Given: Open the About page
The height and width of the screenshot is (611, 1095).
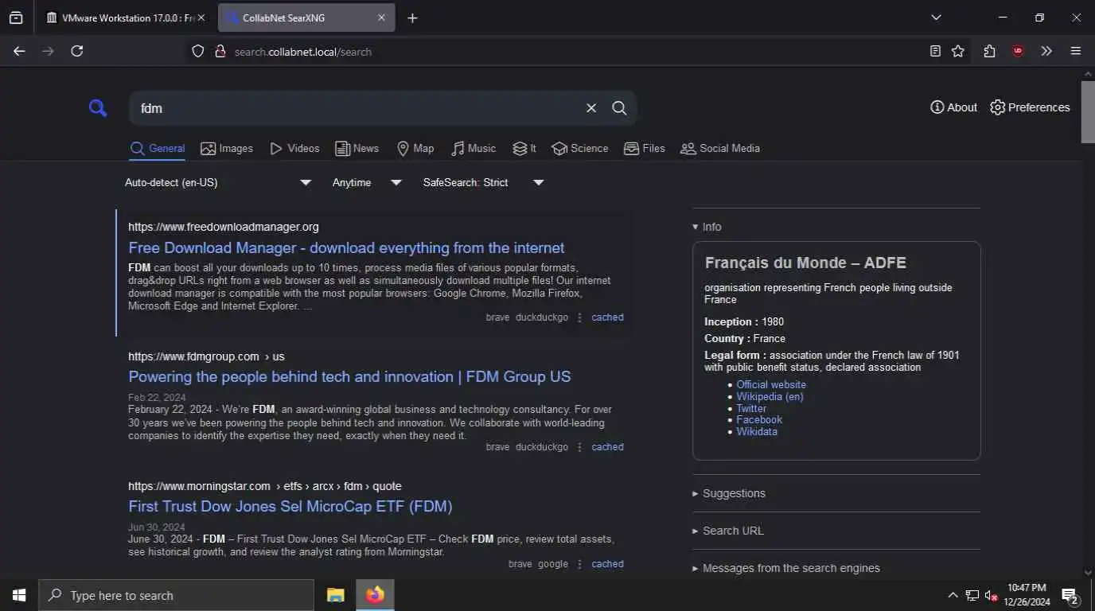Looking at the screenshot, I should pos(953,107).
